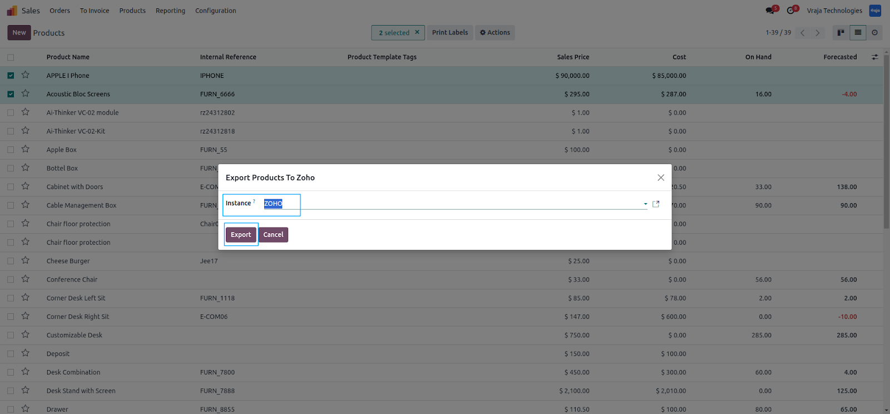Open optional columns settings icon
Screen dimensions: 890x414
tap(875, 57)
